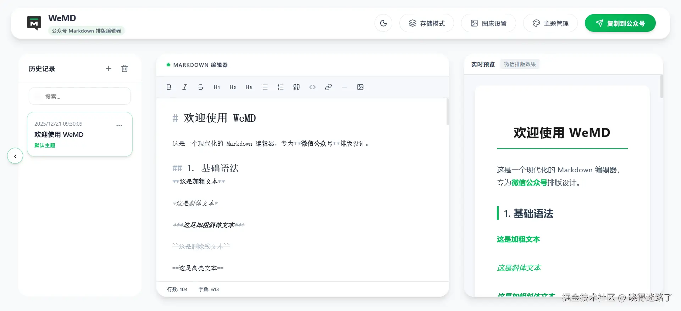The width and height of the screenshot is (681, 311).
Task: Insert H3 heading
Action: point(249,87)
